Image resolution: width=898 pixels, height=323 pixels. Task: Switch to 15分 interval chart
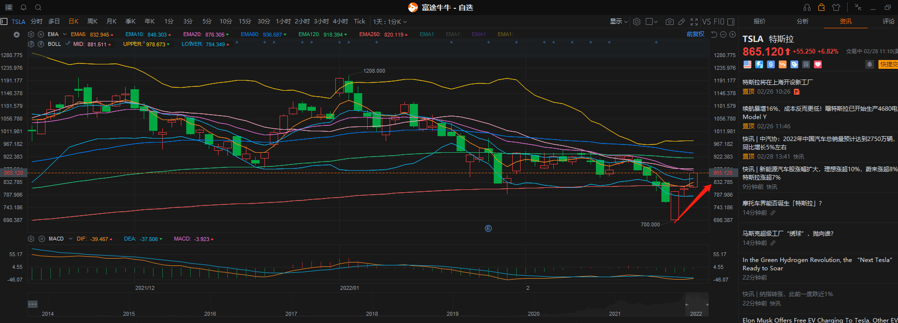pyautogui.click(x=245, y=21)
